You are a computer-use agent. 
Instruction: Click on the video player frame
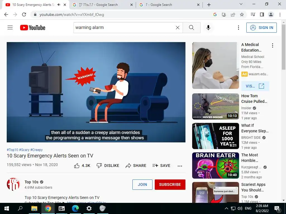click(x=96, y=92)
